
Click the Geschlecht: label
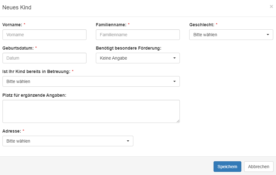tap(202, 25)
